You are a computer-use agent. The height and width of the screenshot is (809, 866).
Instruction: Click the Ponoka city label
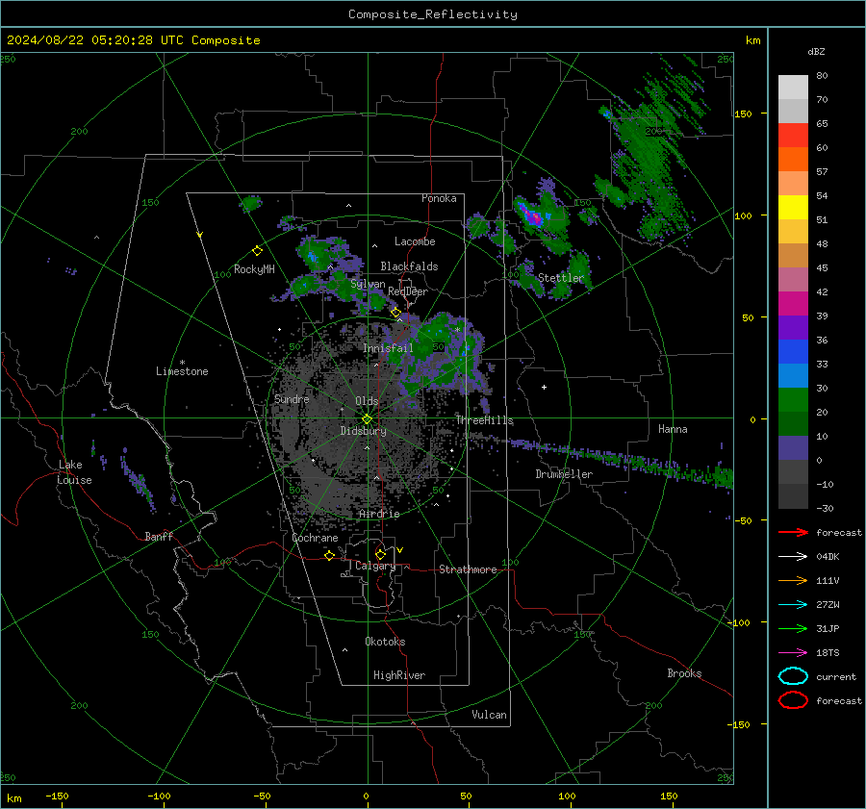(439, 198)
